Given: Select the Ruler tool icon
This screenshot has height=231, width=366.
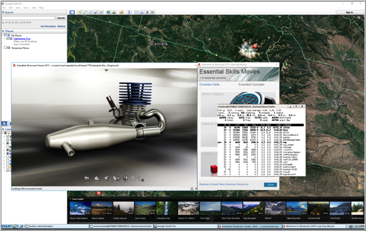Looking at the screenshot, I should 129,12.
